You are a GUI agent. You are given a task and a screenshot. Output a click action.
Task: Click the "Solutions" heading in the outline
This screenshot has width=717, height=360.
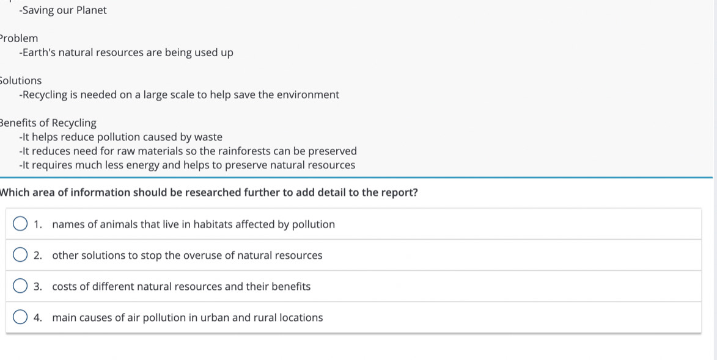click(x=21, y=81)
